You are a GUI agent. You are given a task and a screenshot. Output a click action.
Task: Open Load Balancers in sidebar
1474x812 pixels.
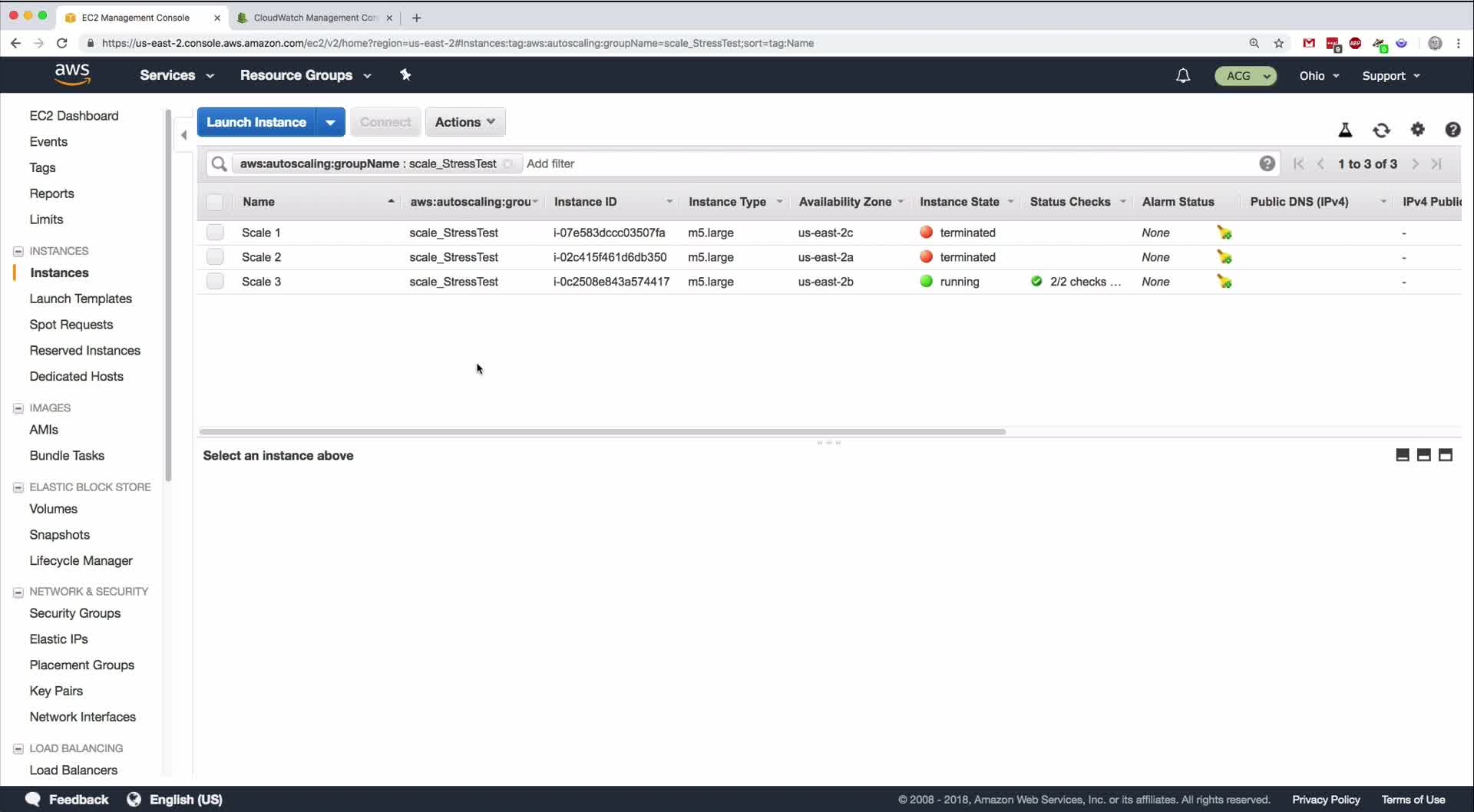click(73, 770)
